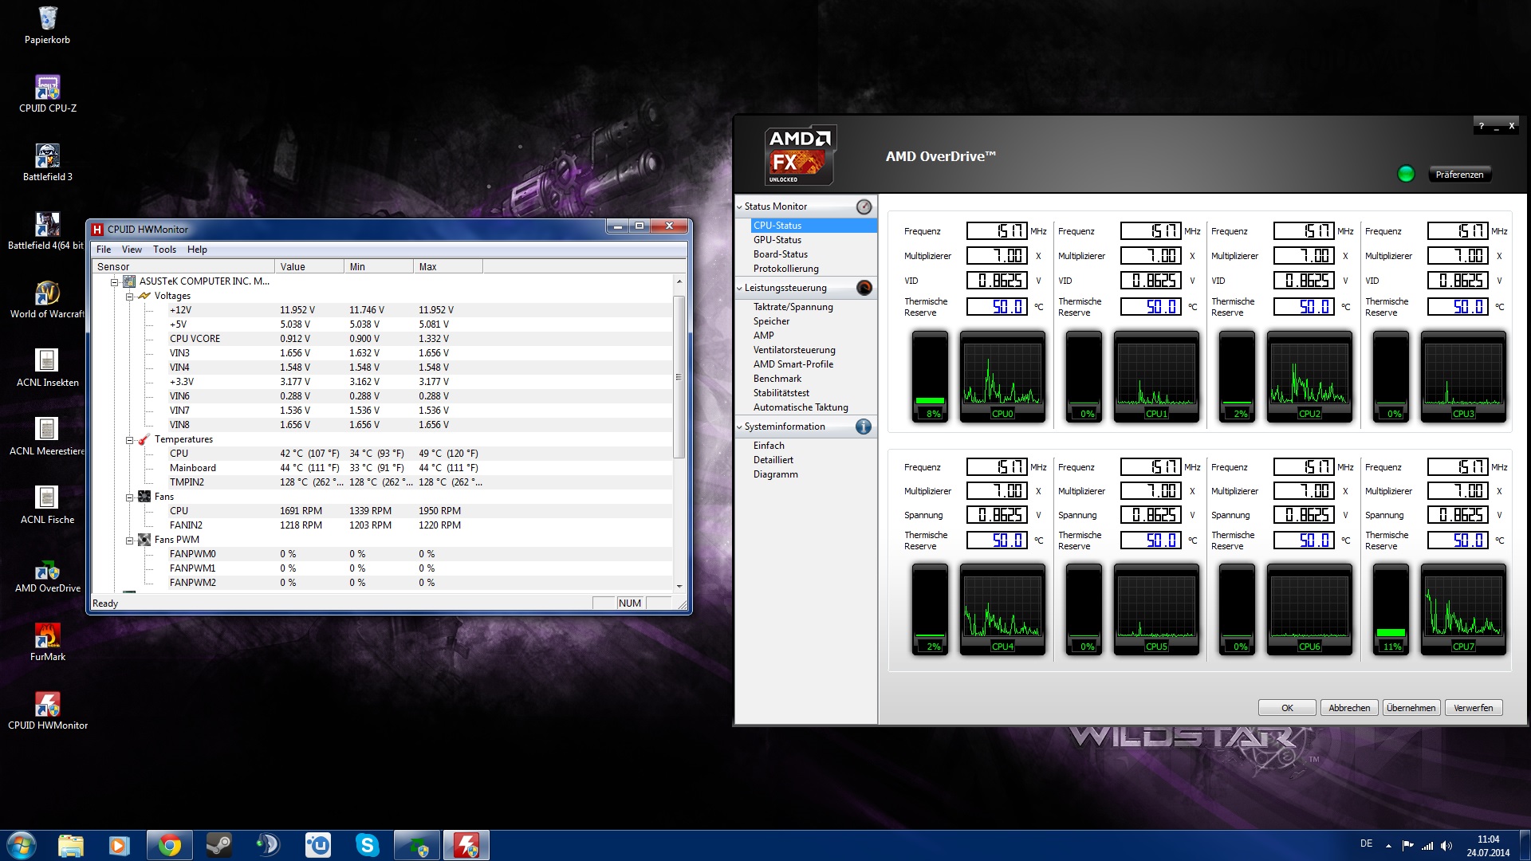Collapse the Temperatures tree node
This screenshot has width=1531, height=861.
point(129,439)
